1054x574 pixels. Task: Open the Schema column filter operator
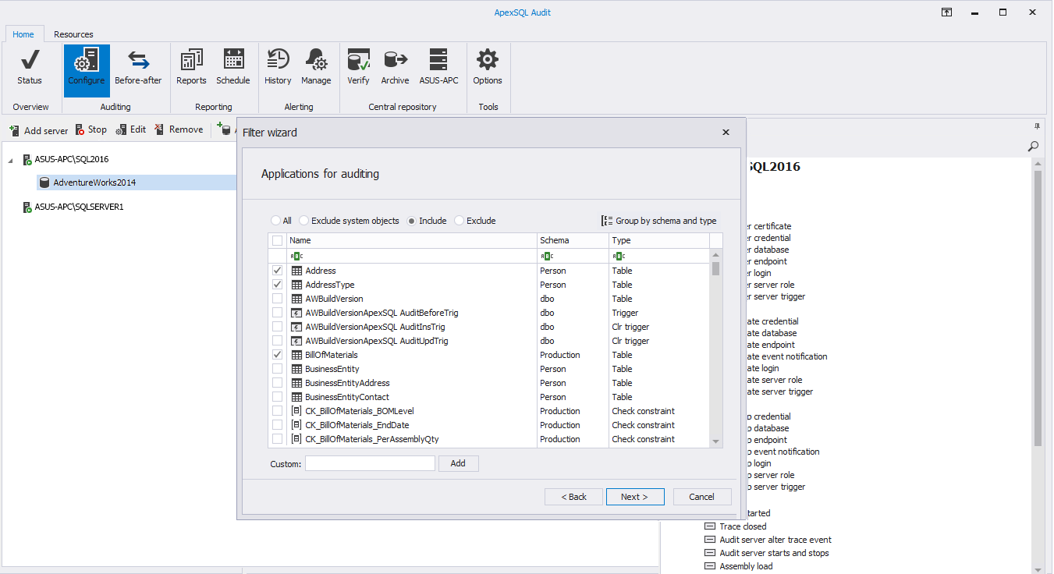click(547, 256)
